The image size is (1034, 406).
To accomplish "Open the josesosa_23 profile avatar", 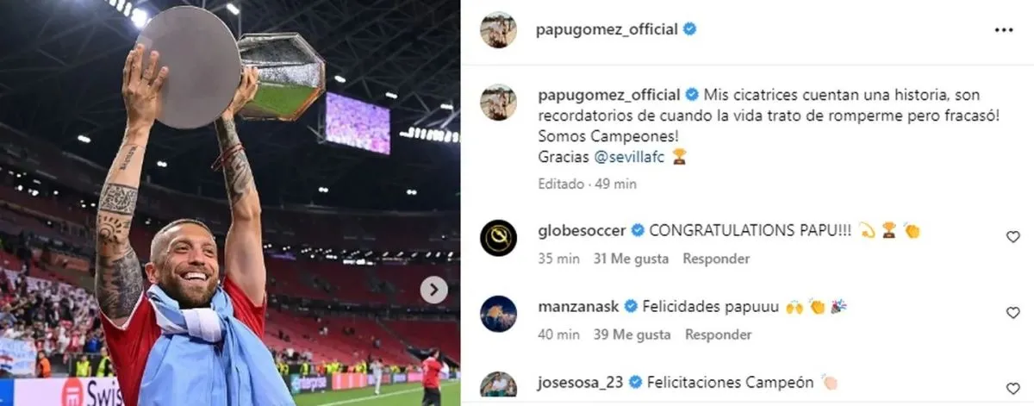I will (x=498, y=386).
